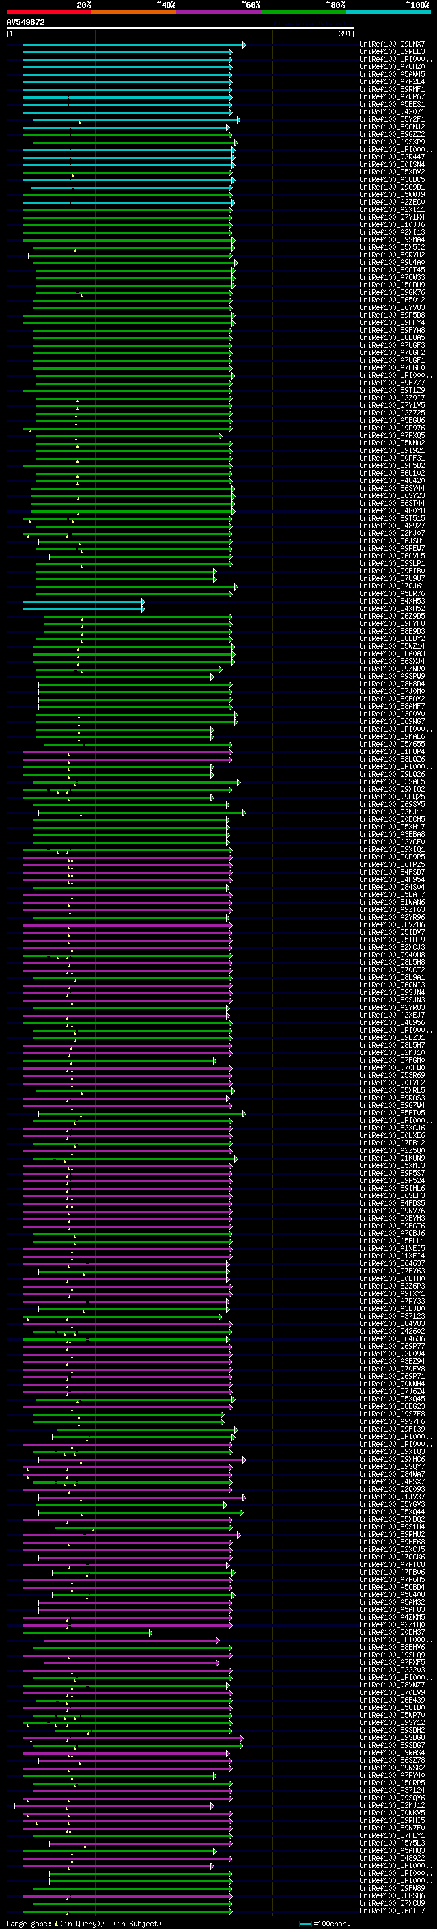Select hit label UniRef100_B9SDG8
This screenshot has width=437, height=1929.
tap(392, 1737)
